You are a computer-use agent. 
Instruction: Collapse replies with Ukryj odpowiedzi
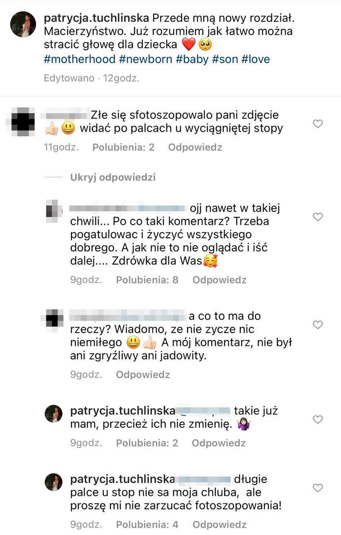(x=113, y=177)
